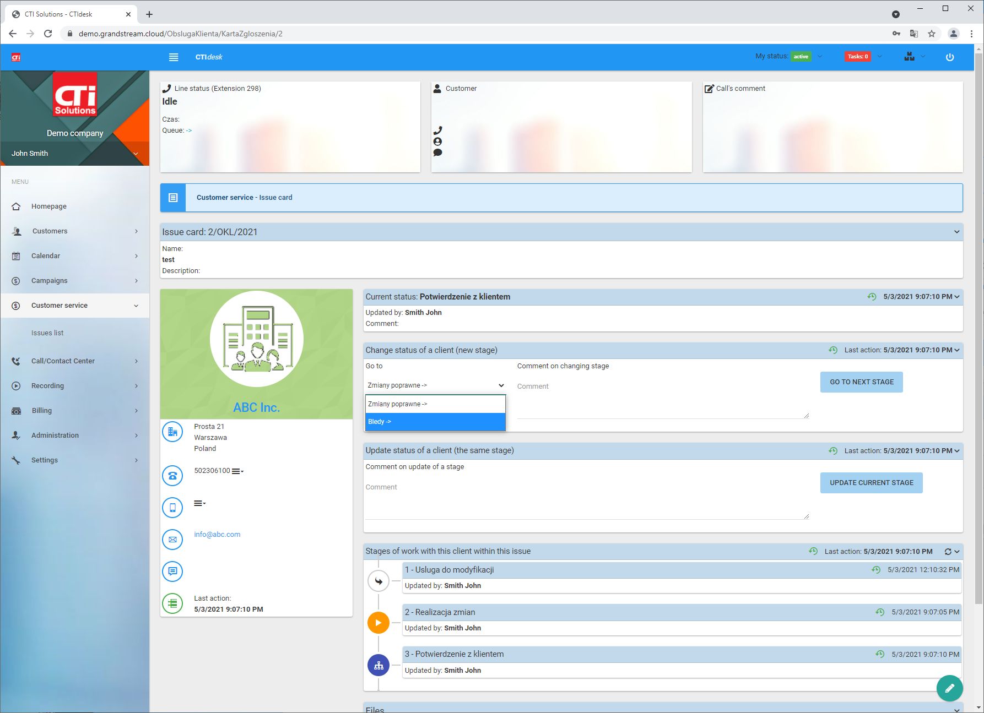
Task: Click the arrow icon for Usluga do modyfikacji stage
Action: click(x=379, y=581)
